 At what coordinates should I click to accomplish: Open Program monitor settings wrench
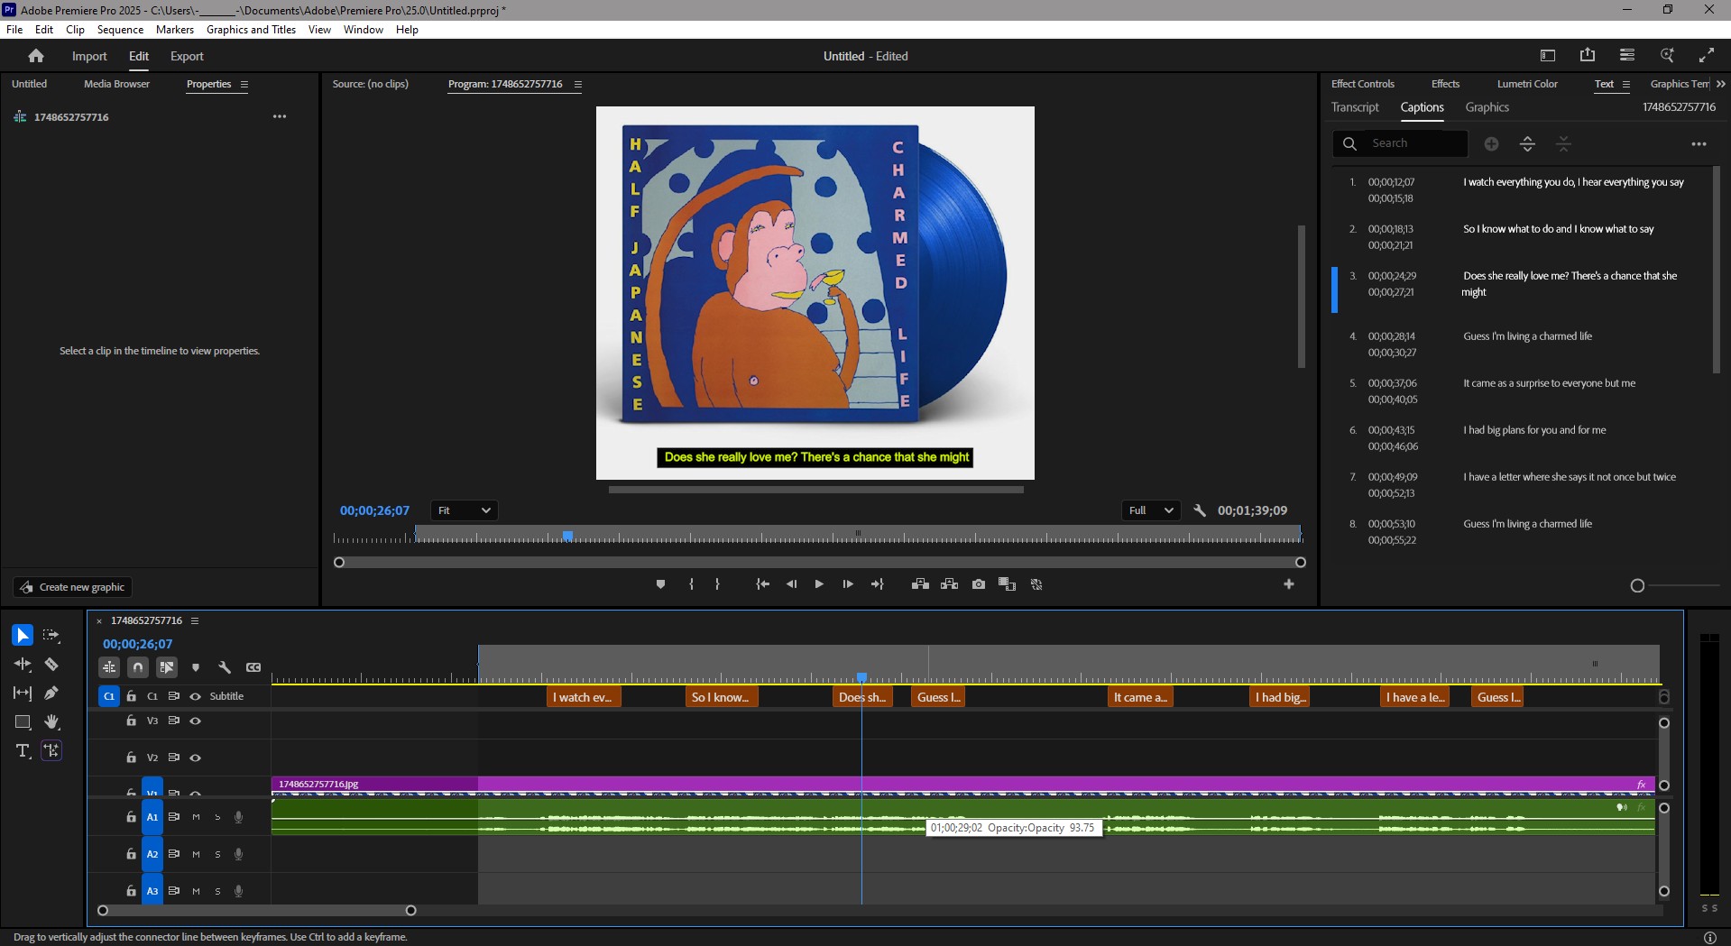coord(1200,510)
